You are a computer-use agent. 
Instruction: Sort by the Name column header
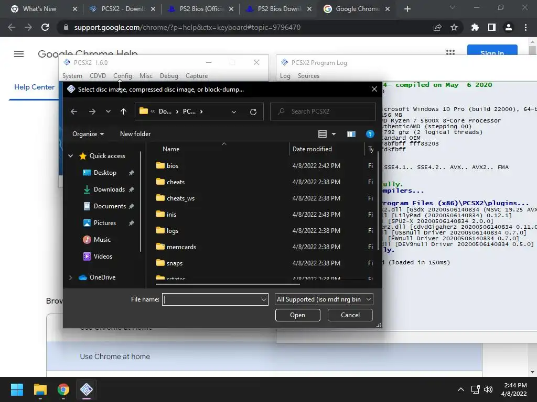(x=171, y=149)
